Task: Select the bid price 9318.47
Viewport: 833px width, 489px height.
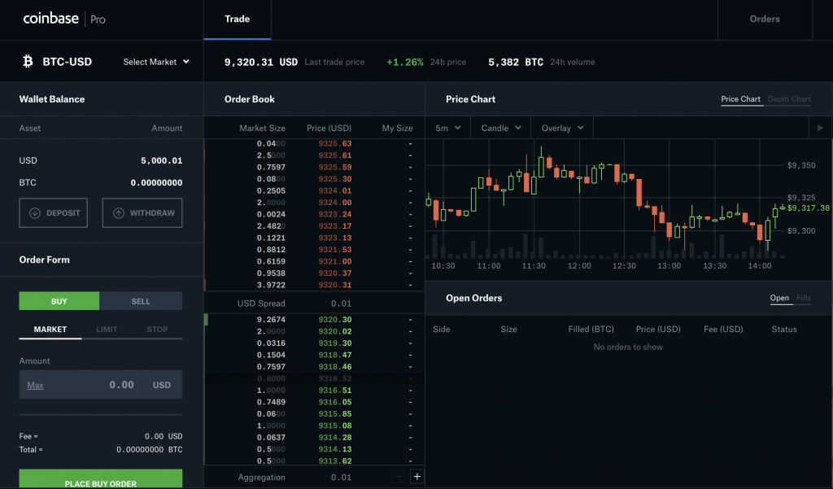Action: [335, 355]
